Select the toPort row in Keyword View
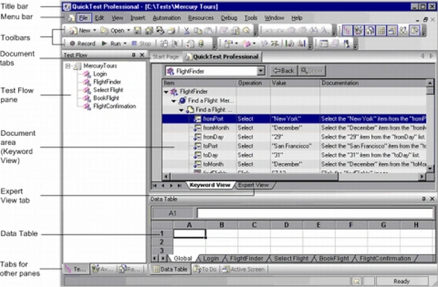This screenshot has height=287, width=438. coord(294,145)
